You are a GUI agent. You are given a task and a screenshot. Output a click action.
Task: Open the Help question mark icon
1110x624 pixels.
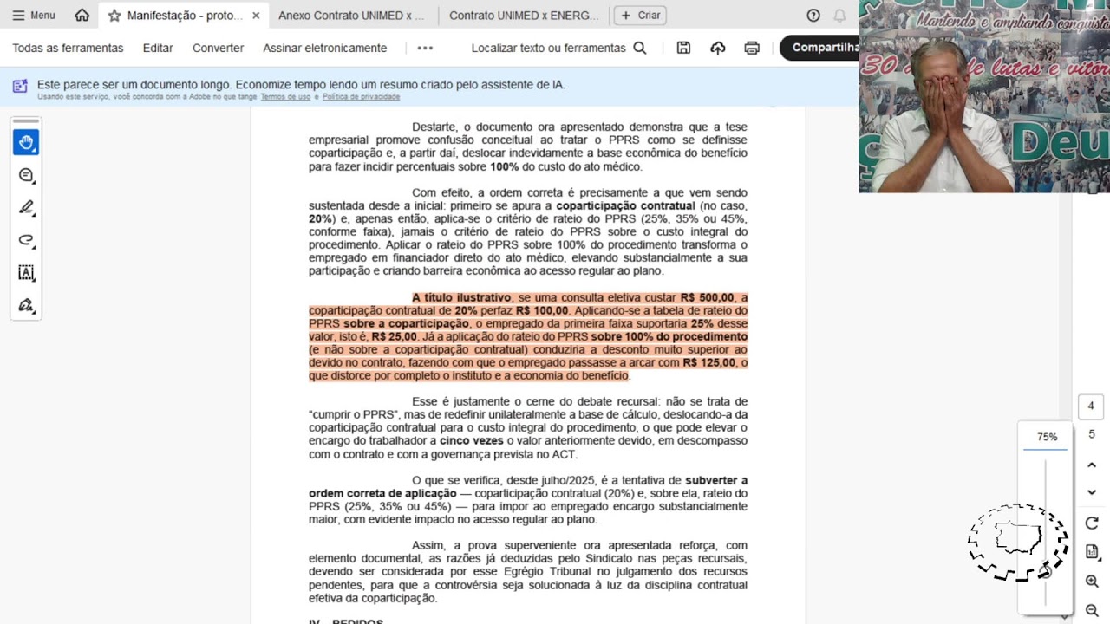813,16
